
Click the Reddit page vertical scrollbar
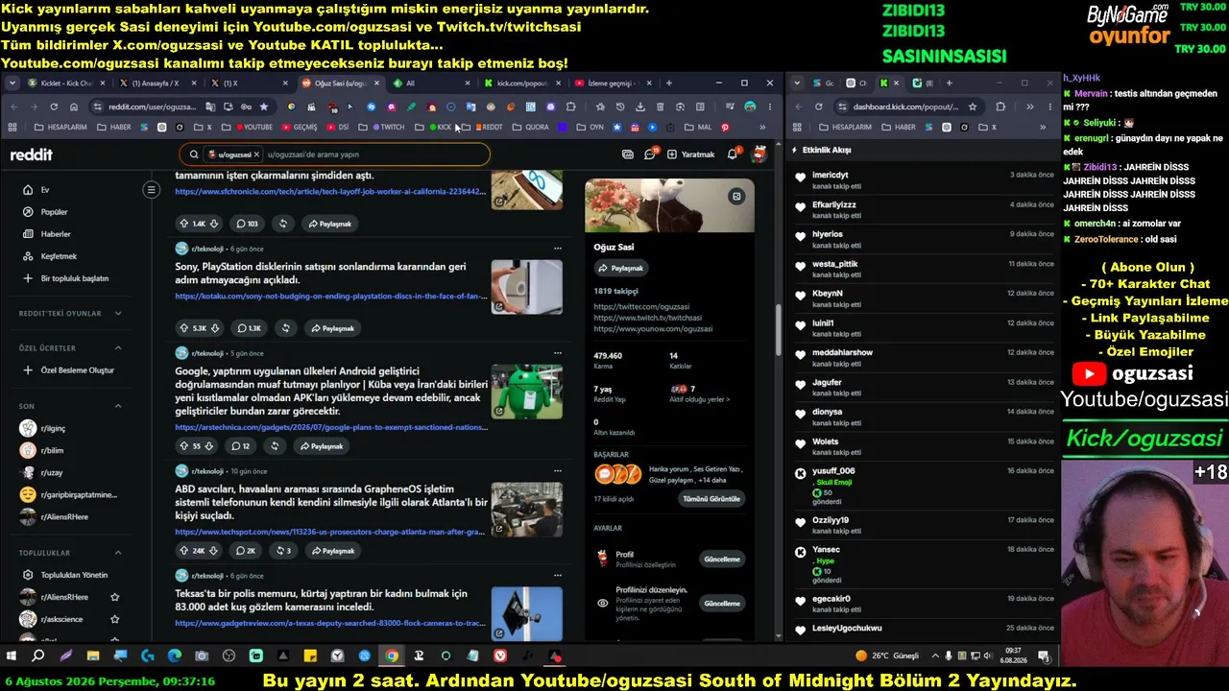tap(778, 331)
